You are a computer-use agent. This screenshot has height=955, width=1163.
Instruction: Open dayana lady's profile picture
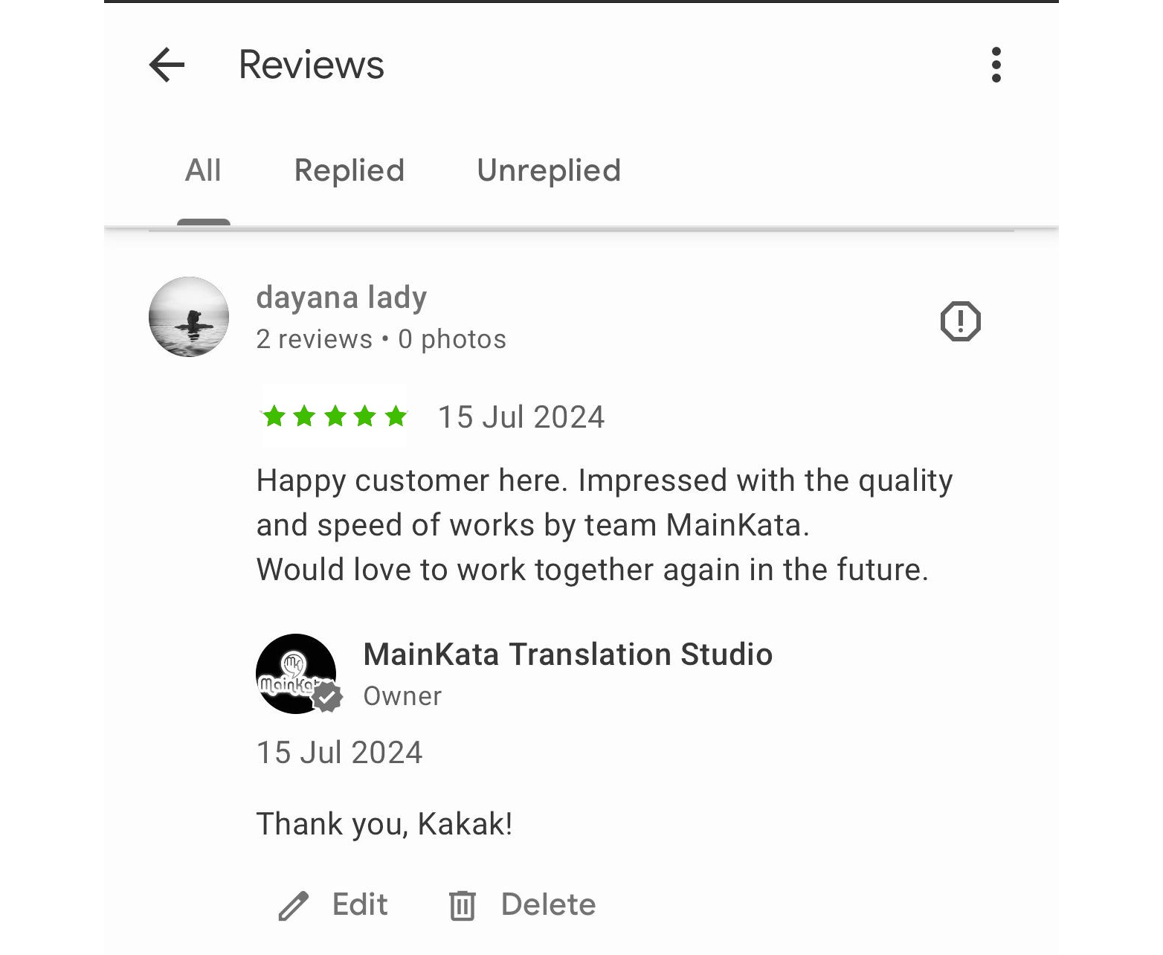coord(189,317)
